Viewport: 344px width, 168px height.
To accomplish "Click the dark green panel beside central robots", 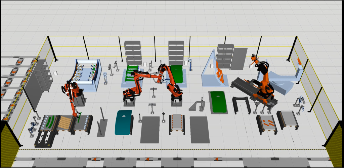I will 176,75.
